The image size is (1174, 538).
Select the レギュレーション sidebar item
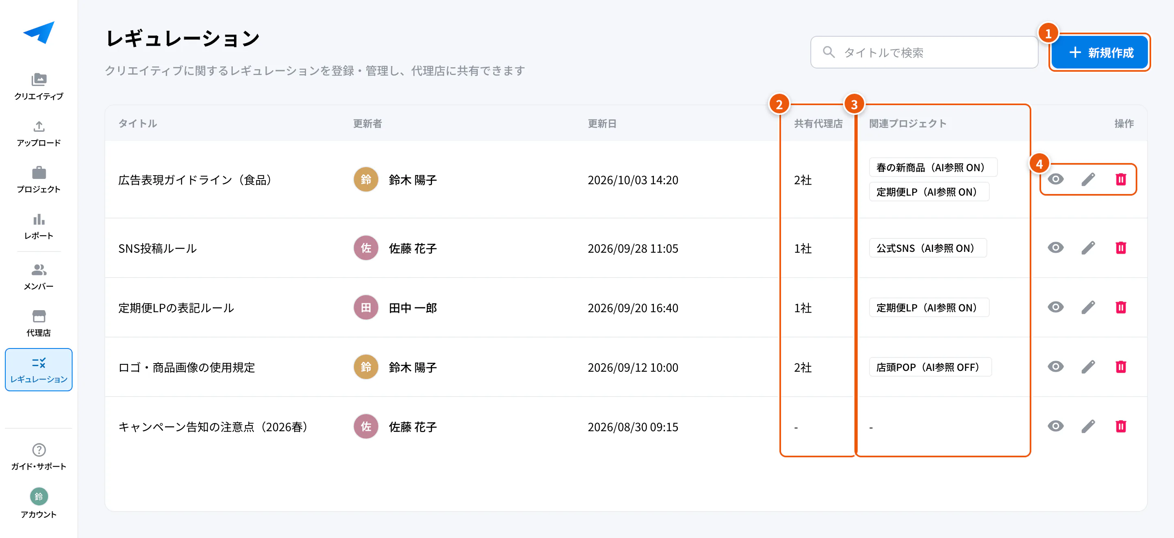(39, 369)
